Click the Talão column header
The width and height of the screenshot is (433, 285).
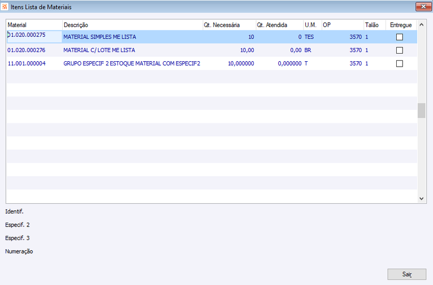tap(375, 25)
